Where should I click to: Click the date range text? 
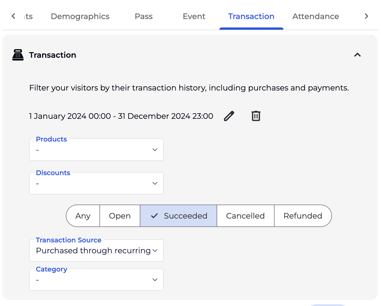121,116
